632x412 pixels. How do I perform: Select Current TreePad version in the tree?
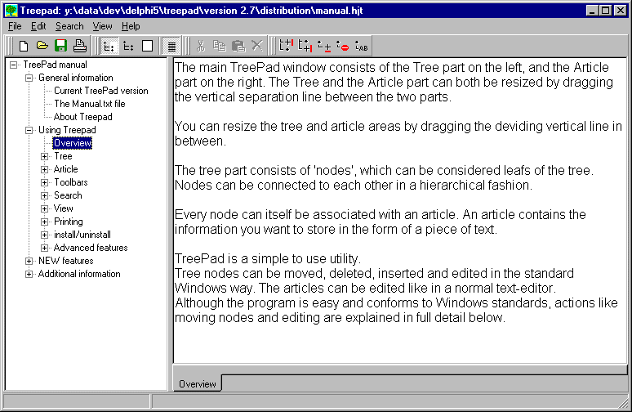[101, 91]
